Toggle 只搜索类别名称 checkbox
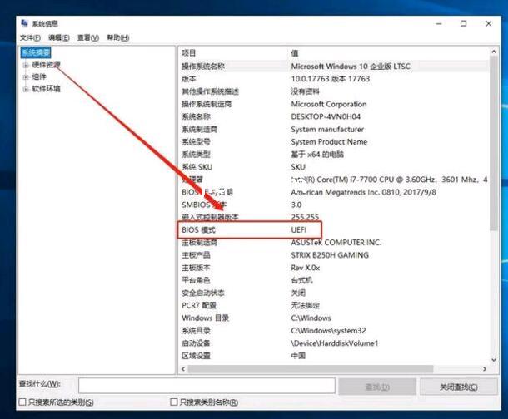 (174, 402)
